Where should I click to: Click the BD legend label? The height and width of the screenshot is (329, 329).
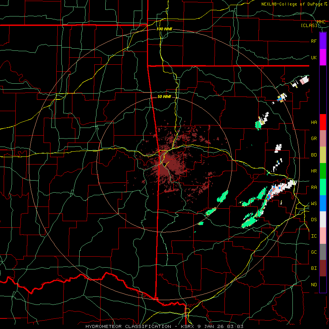point(314,155)
